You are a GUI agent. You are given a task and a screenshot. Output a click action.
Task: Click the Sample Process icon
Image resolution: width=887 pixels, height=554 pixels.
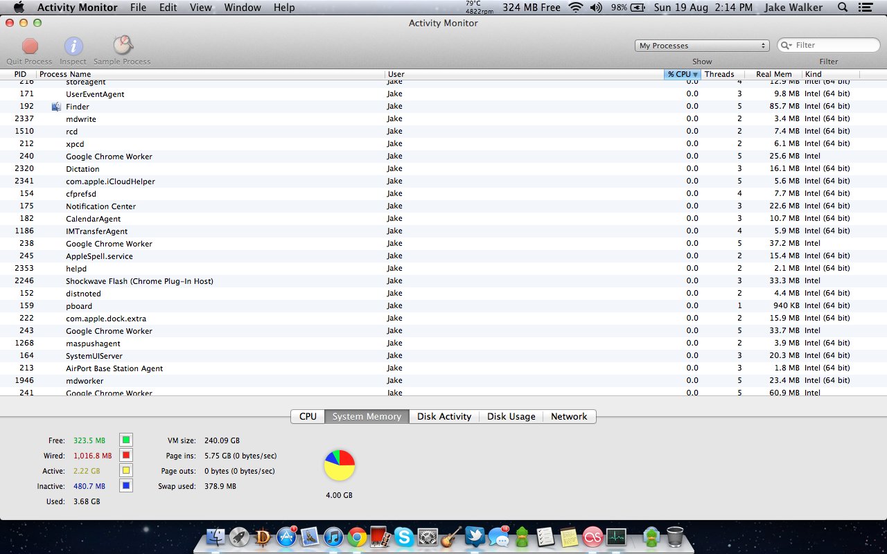point(123,46)
